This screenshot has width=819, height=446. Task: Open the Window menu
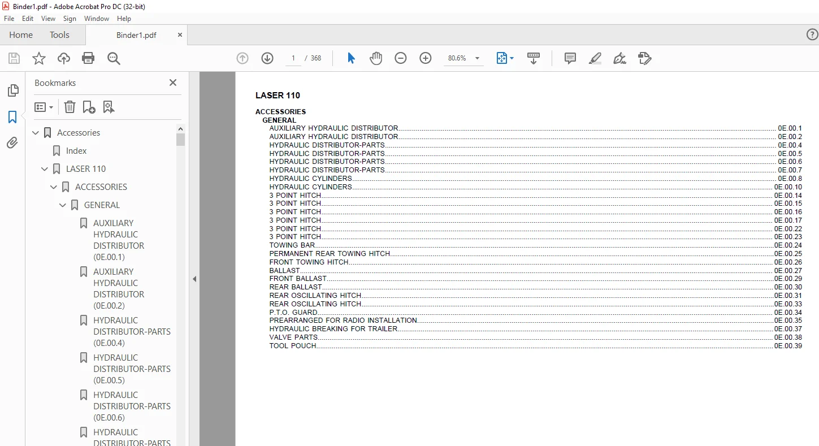[97, 19]
